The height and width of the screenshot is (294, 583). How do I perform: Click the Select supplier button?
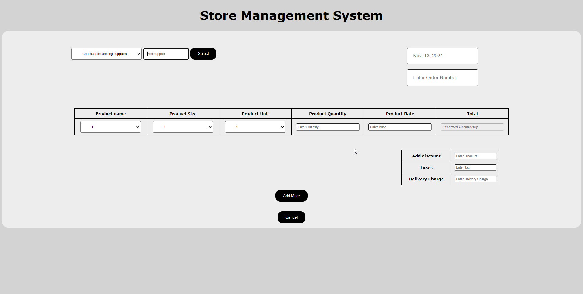(x=203, y=54)
